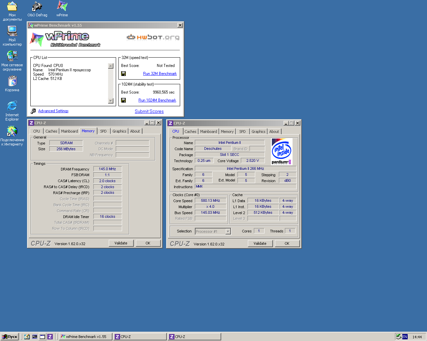The width and height of the screenshot is (427, 341).
Task: Click the Bus Speed 145.03 MHz field
Action: pyautogui.click(x=210, y=212)
